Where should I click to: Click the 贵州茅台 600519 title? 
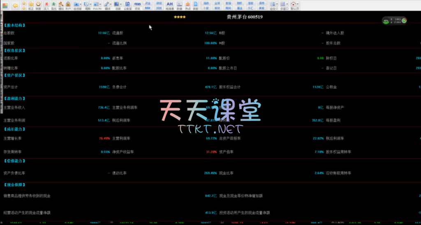point(245,17)
